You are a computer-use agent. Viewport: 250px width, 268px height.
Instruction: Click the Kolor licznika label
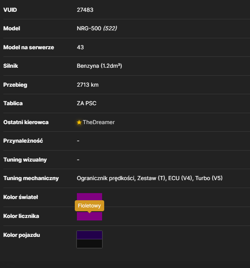click(21, 216)
